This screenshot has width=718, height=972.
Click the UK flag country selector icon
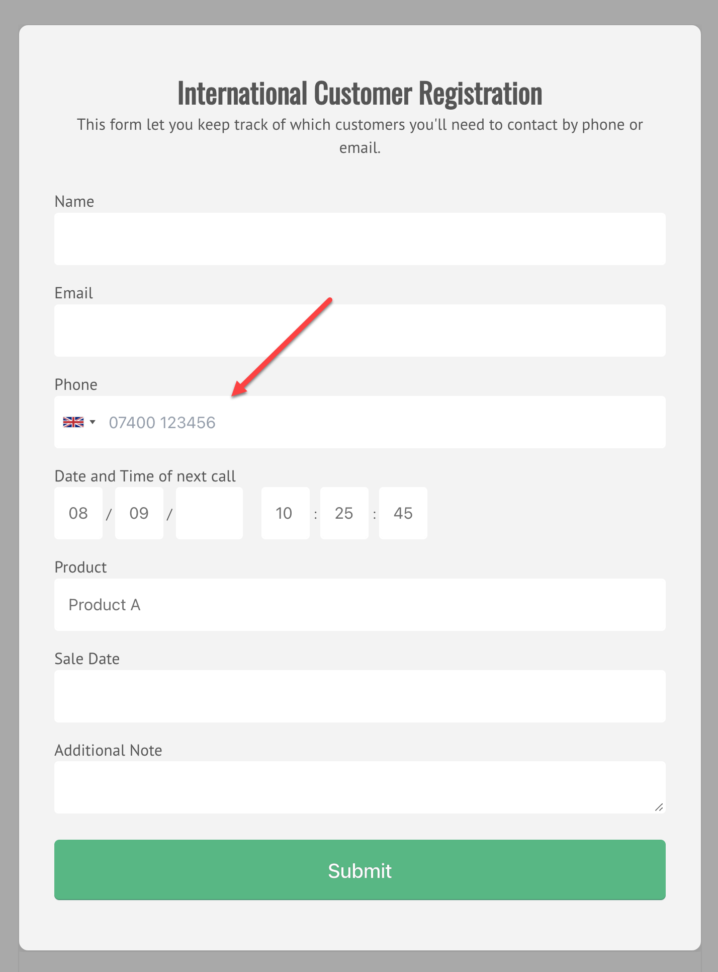pos(73,422)
